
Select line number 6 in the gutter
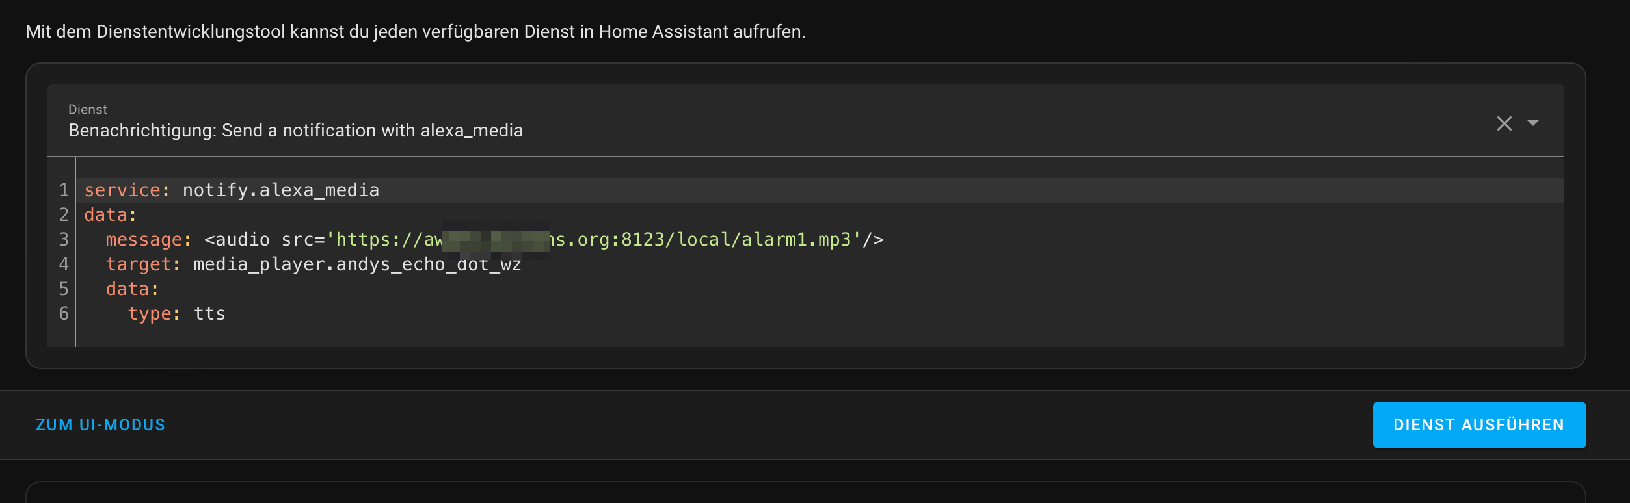click(64, 314)
